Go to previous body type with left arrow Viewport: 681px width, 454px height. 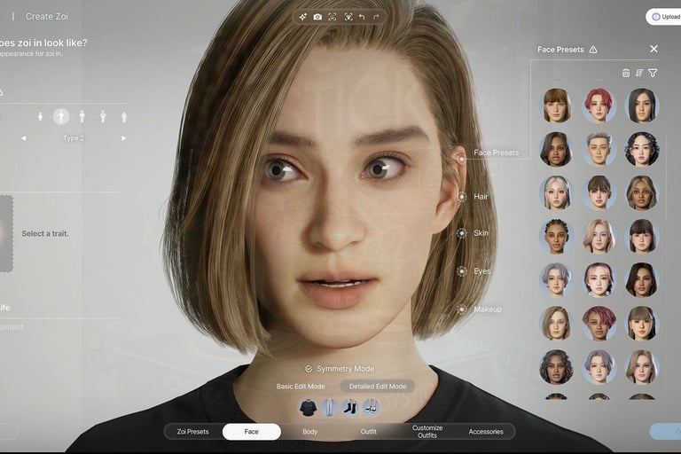[24, 138]
